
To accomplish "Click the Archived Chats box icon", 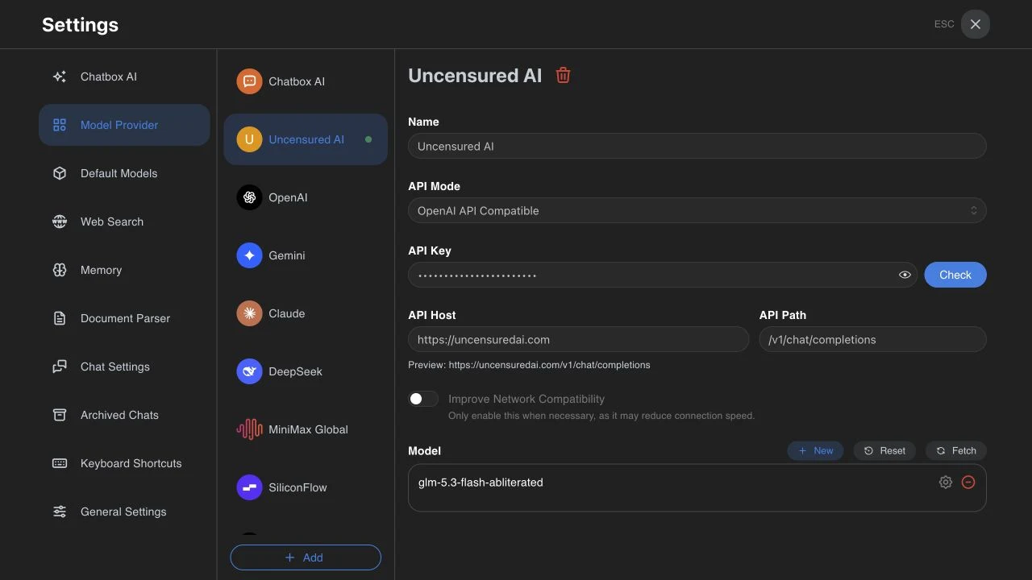I will 60,415.
